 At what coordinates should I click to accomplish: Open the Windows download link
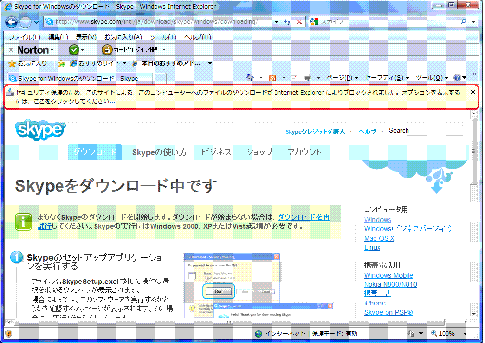[x=378, y=220]
